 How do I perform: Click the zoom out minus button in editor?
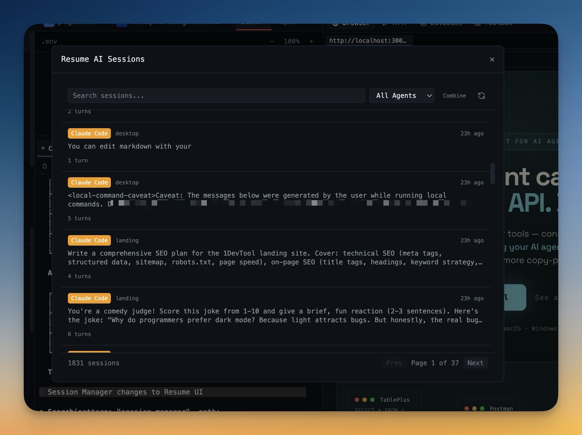coord(272,41)
